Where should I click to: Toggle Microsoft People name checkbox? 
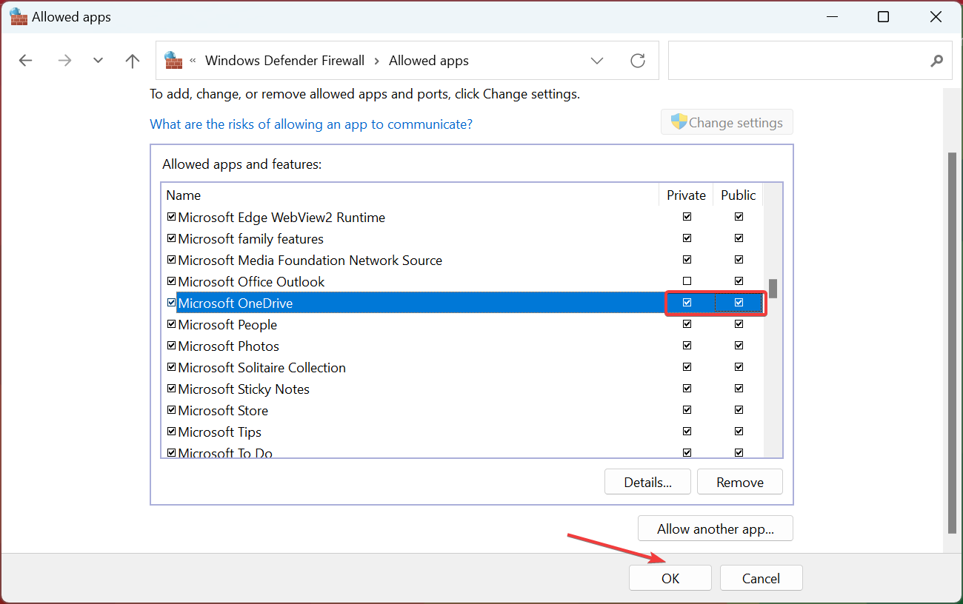(172, 324)
